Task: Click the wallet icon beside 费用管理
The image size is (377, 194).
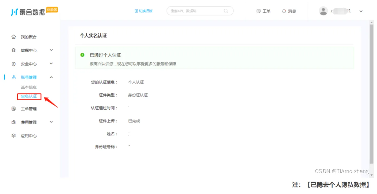Action: point(14,122)
